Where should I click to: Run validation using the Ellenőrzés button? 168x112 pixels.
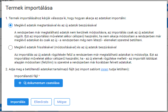[41, 102]
